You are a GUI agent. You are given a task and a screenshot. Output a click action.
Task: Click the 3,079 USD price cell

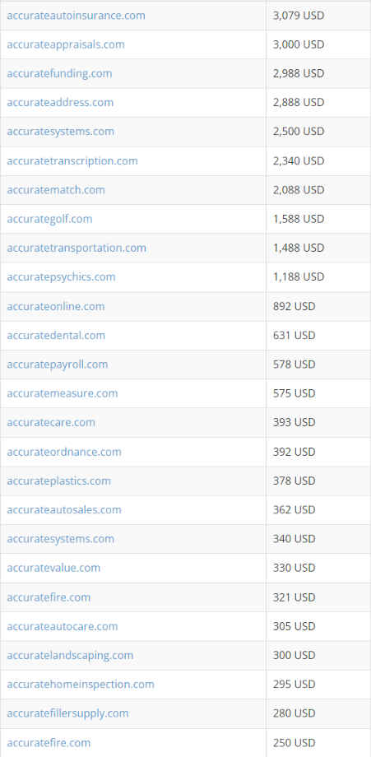(318, 16)
